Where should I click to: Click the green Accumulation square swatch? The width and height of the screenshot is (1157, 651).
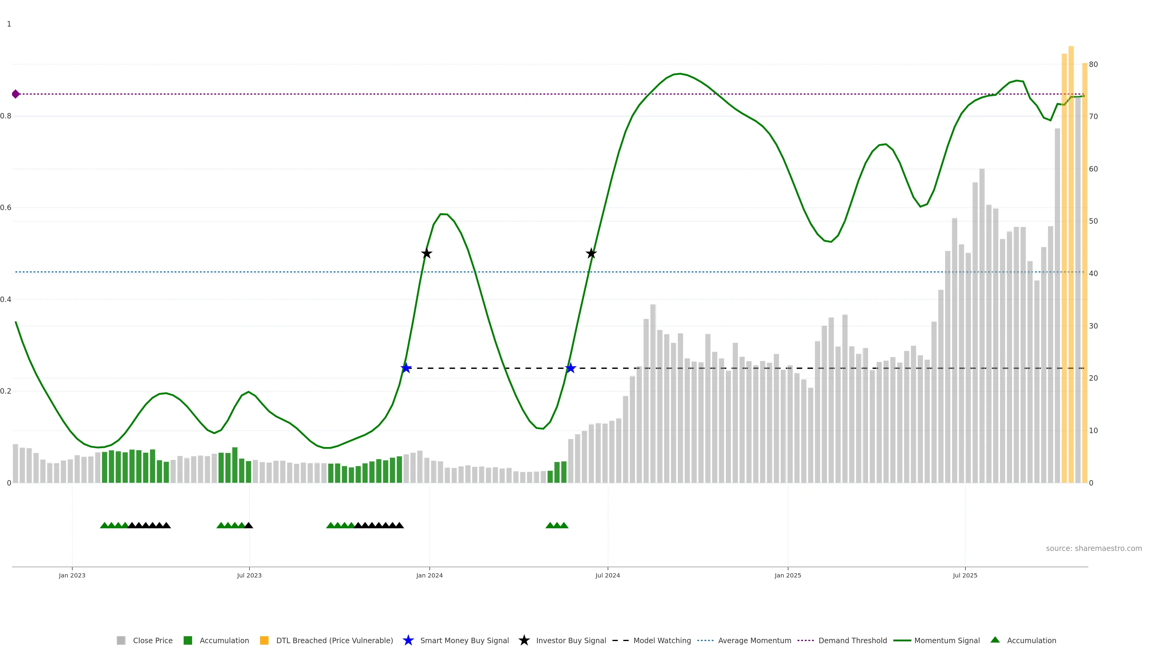click(188, 640)
